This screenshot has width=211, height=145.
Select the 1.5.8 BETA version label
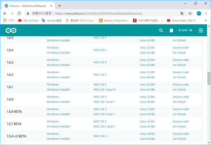[14, 112]
